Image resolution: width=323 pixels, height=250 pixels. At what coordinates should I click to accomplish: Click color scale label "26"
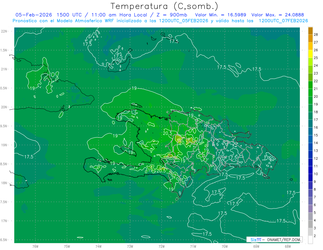(316, 50)
